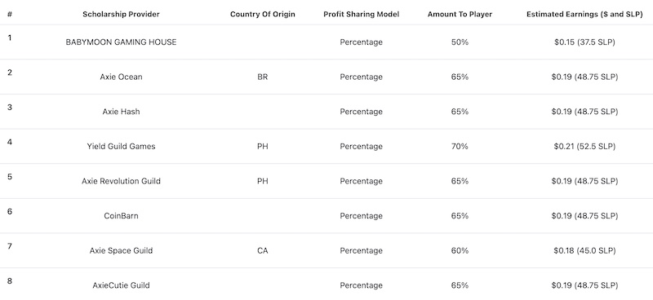Click the 50% amount in BABYMOON row
Image resolution: width=653 pixels, height=300 pixels.
[460, 42]
